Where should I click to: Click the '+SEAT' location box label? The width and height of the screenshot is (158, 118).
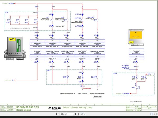click(115, 74)
